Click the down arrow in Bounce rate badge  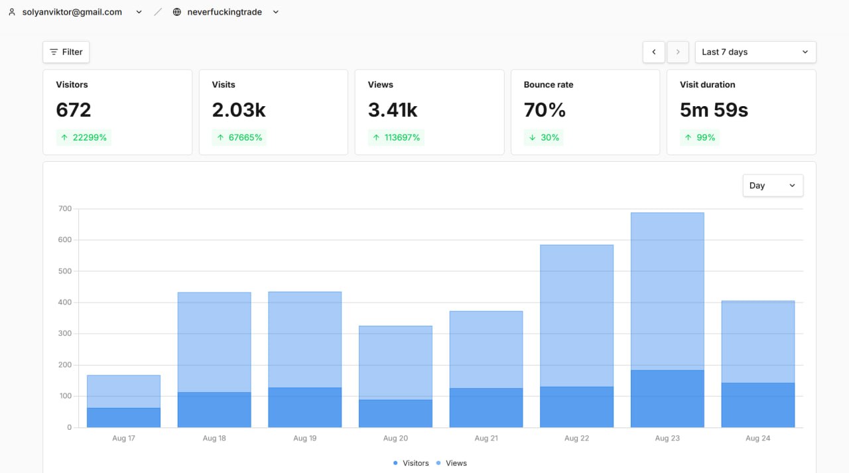[533, 138]
